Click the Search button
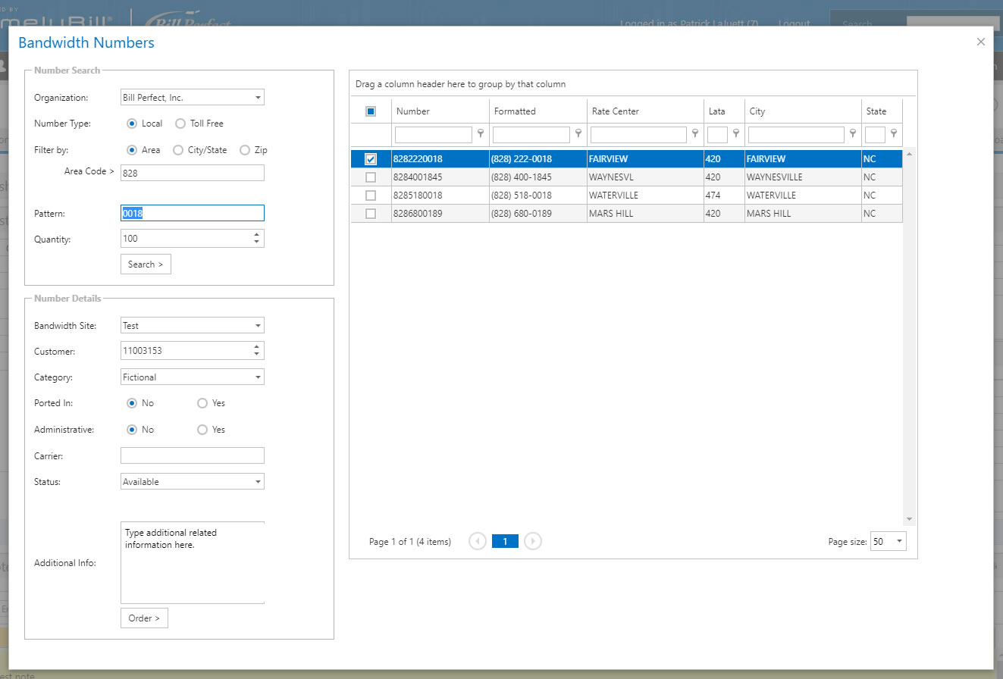Image resolution: width=1003 pixels, height=679 pixels. coord(146,264)
